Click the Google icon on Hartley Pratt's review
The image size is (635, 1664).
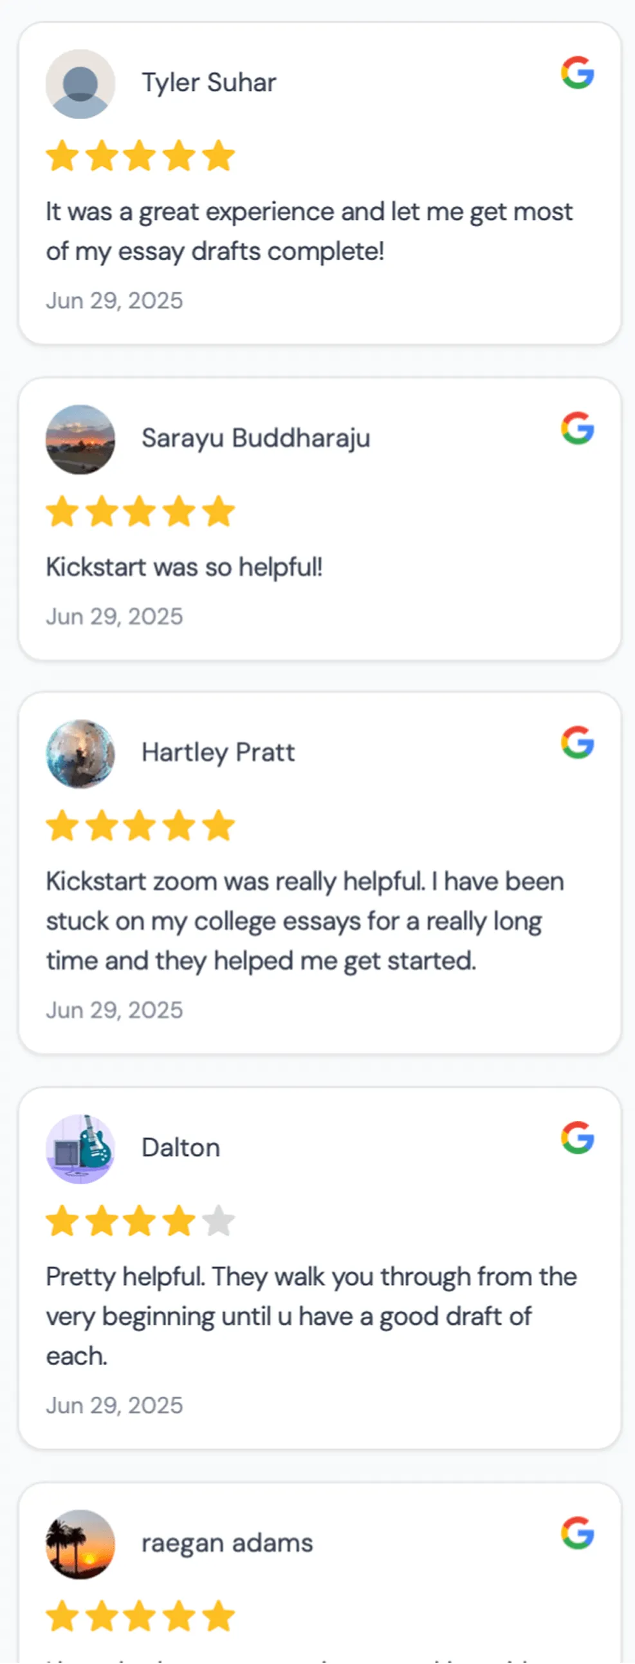(578, 742)
